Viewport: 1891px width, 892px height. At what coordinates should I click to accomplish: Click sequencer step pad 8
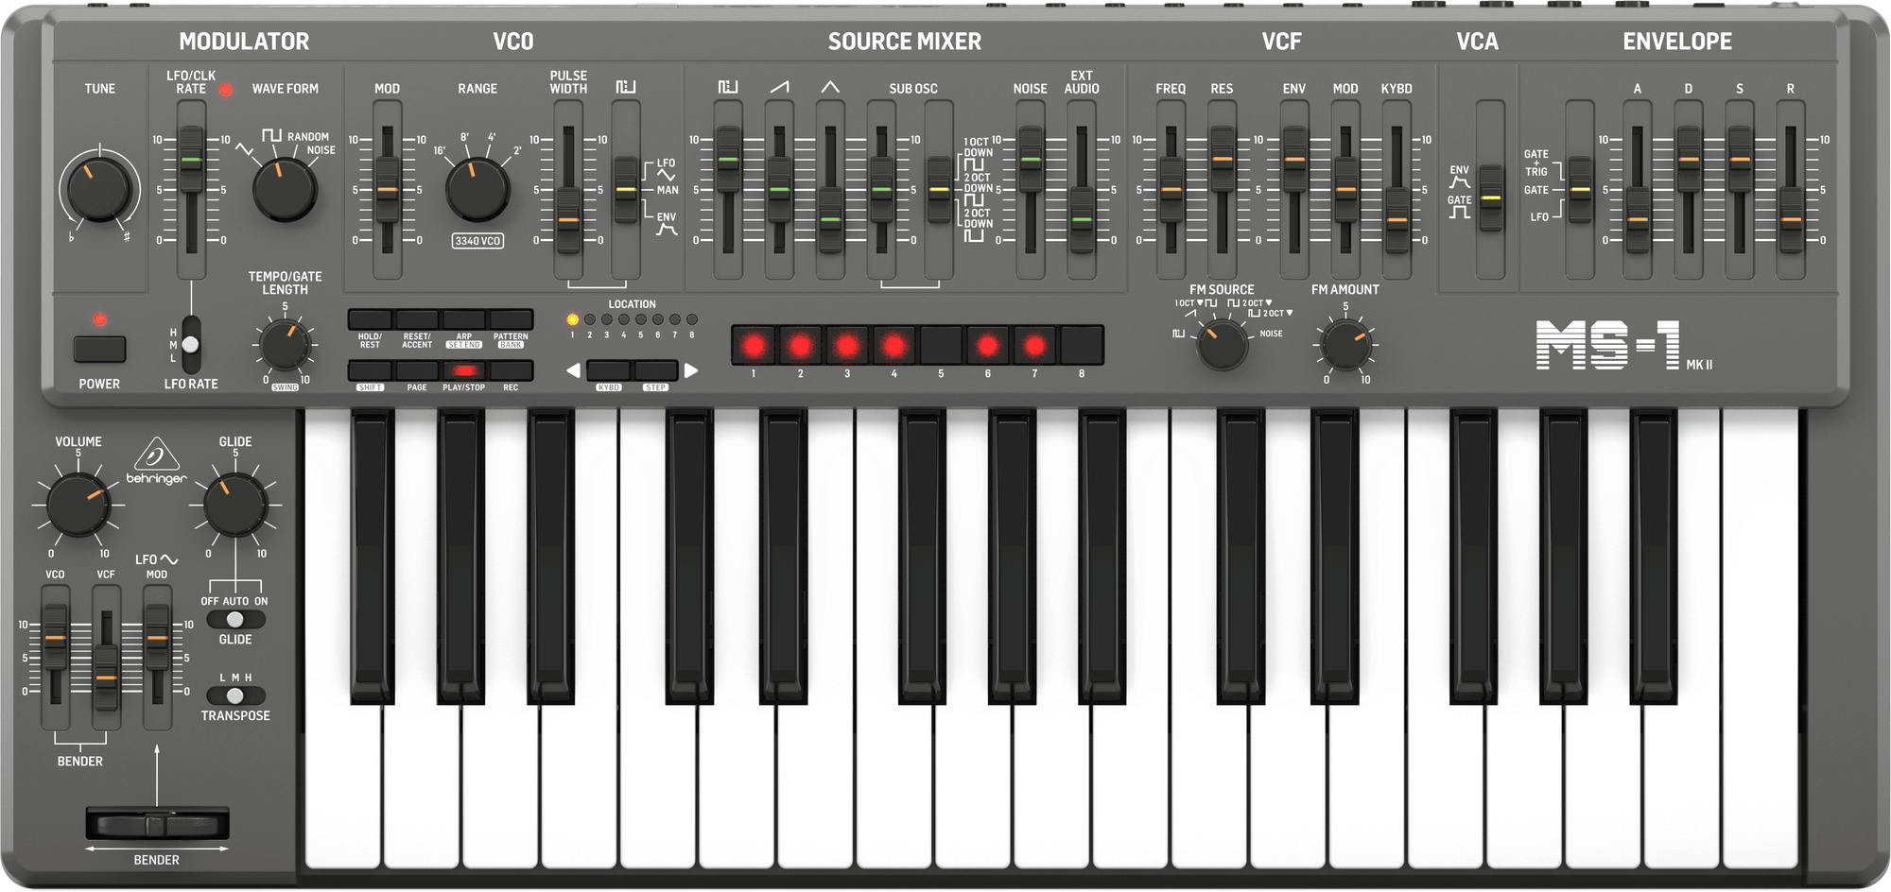[1082, 346]
